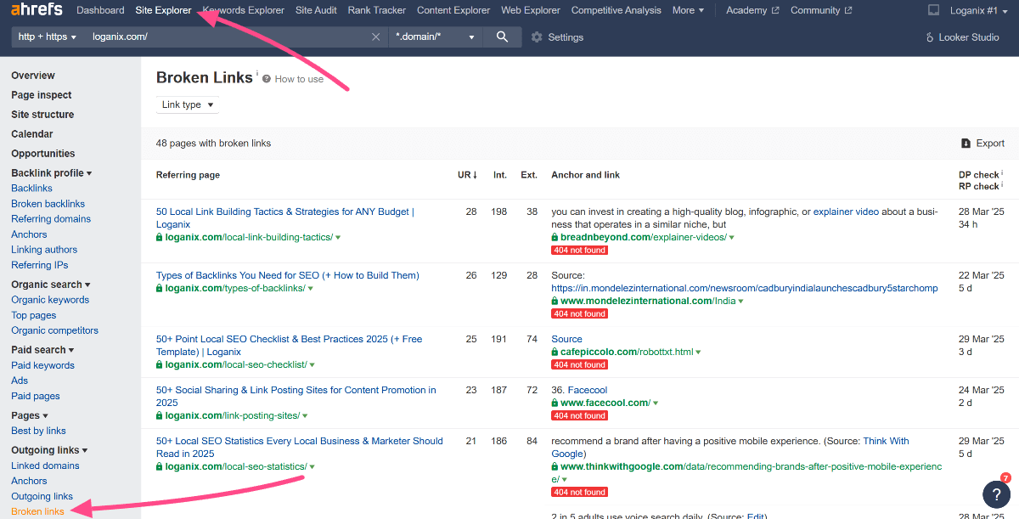
Task: Click the monitor icon beside Loganix #1
Action: 934,10
